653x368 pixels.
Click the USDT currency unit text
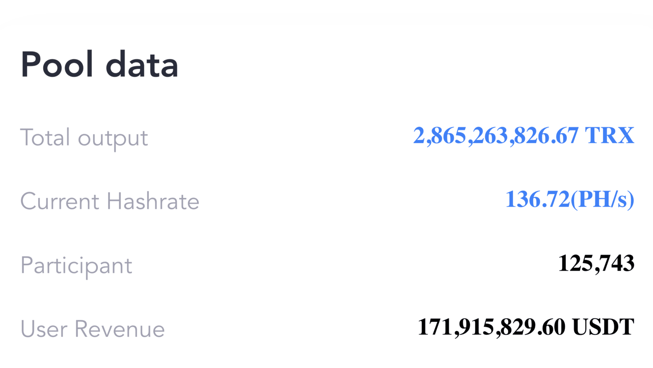pos(603,327)
